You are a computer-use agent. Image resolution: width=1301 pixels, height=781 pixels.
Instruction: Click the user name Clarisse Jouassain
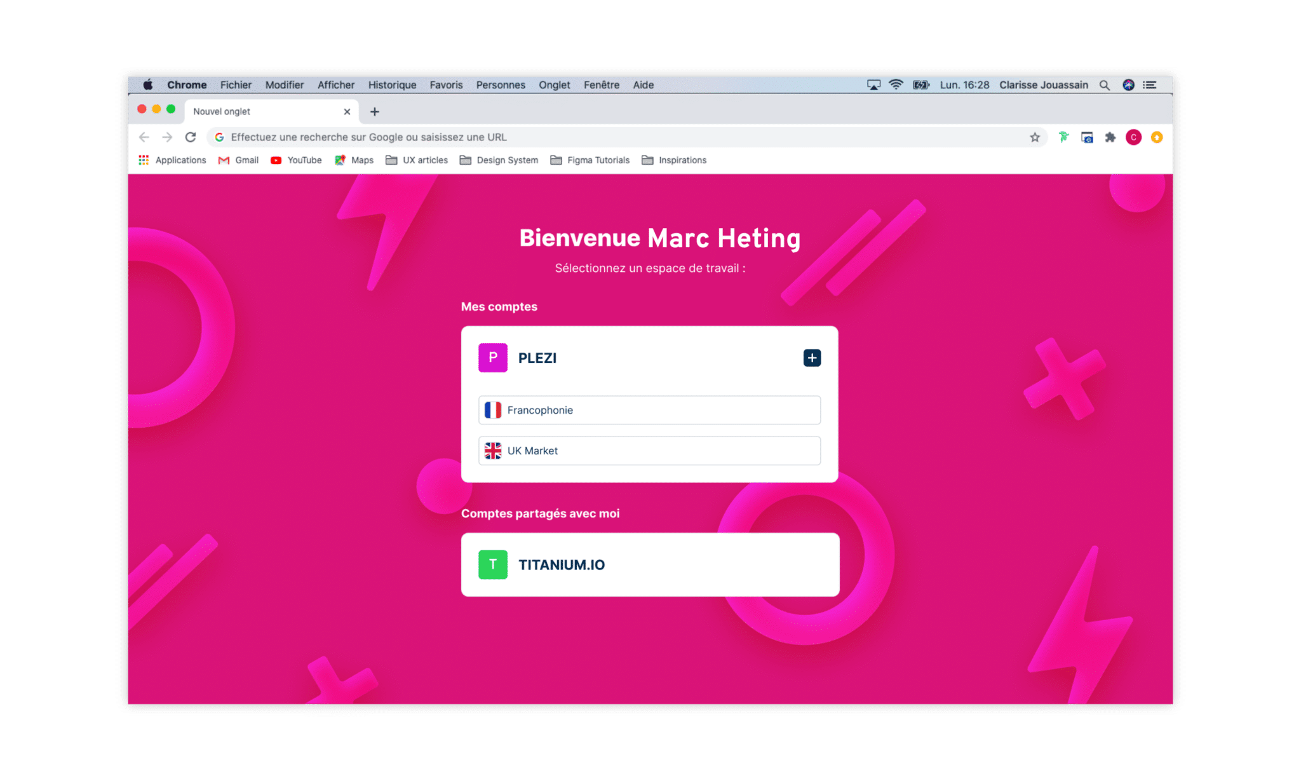[x=1044, y=85]
